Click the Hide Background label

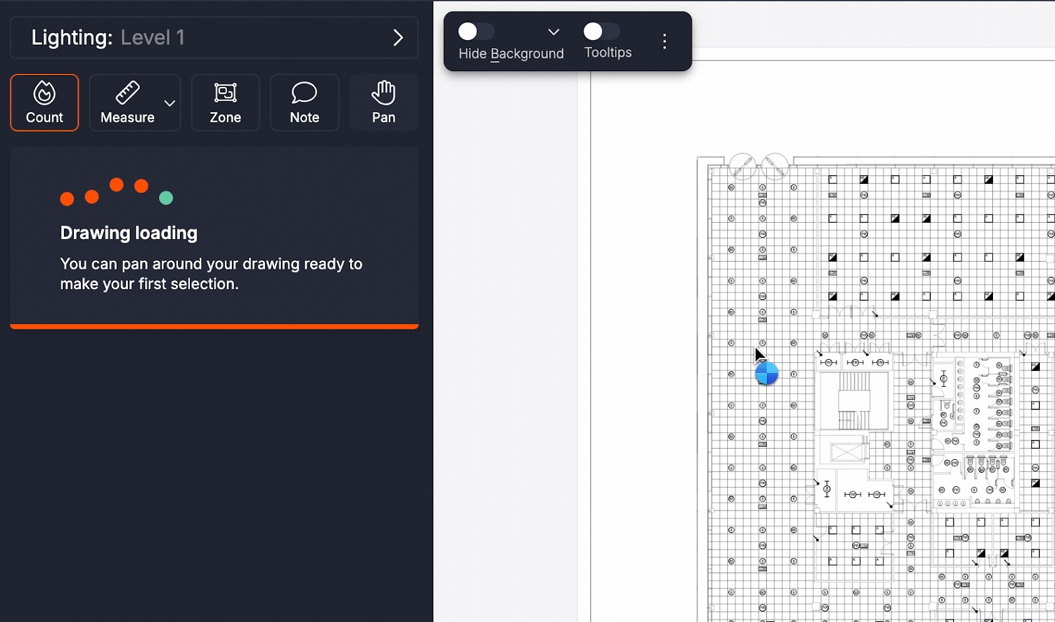[511, 53]
